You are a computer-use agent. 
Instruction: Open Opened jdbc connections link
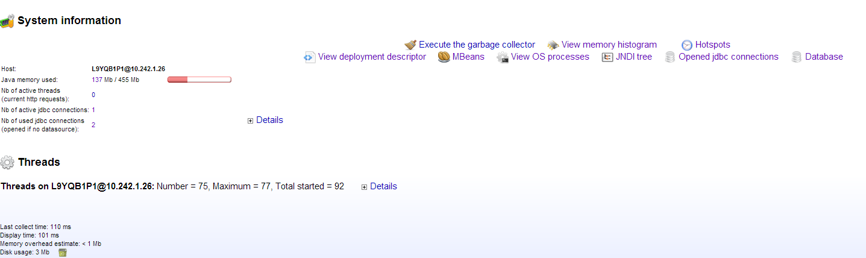pyautogui.click(x=729, y=57)
